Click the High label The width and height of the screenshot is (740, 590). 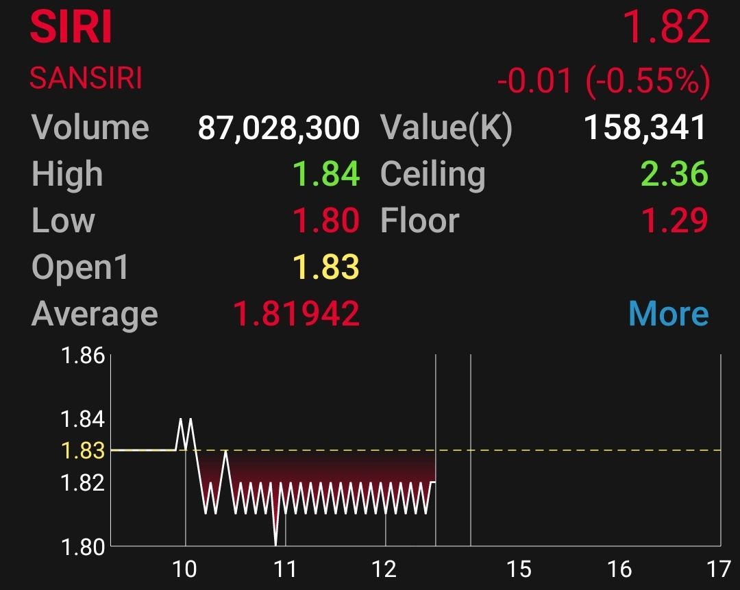[x=67, y=175]
